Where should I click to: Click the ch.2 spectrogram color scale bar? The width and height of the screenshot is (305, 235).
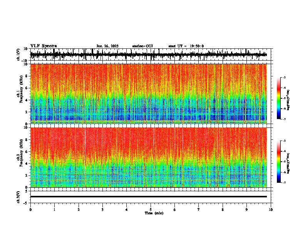coord(279,162)
